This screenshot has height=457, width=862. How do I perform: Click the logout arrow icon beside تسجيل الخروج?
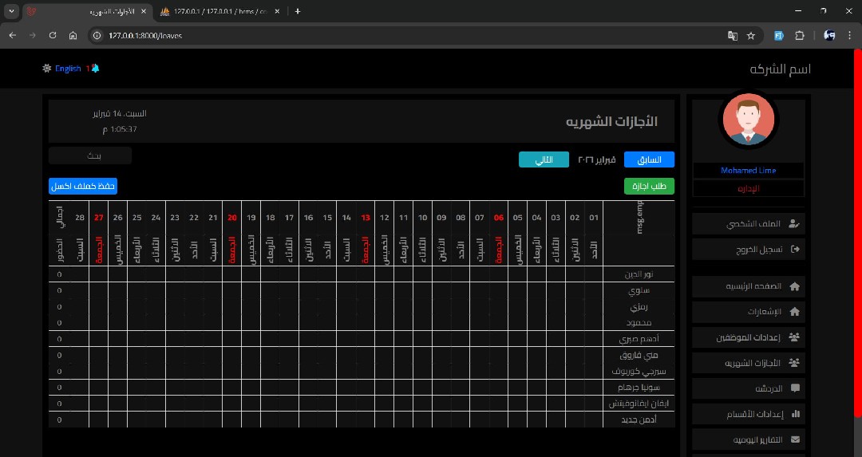coord(795,249)
